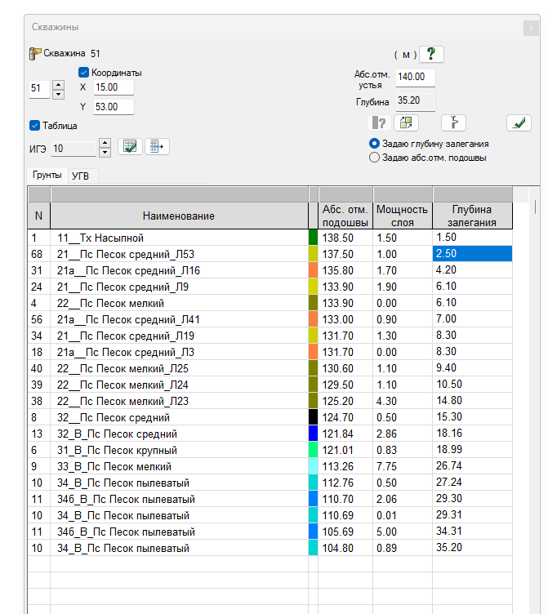
Task: Select row '22__Пс Песок мелкий_Л25'
Action: pyautogui.click(x=270, y=368)
